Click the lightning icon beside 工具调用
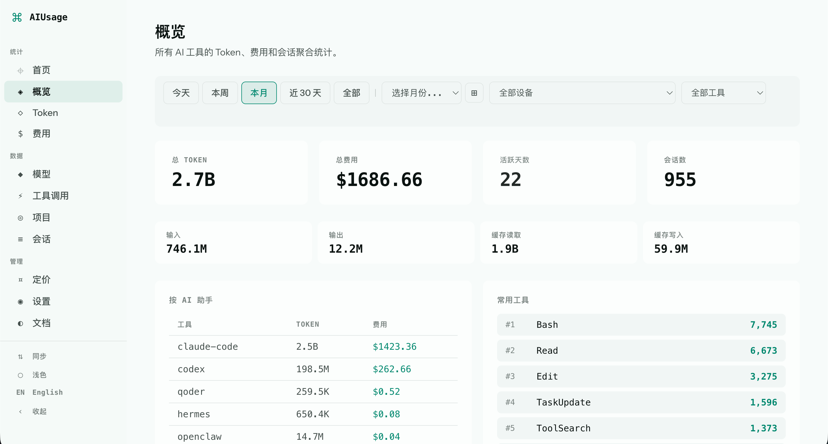 [x=20, y=196]
